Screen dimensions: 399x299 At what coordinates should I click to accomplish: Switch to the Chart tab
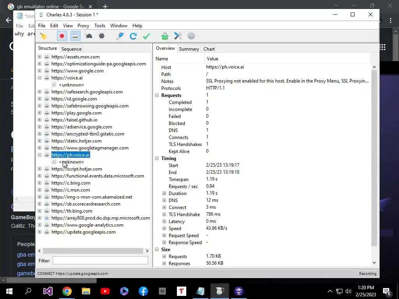[x=209, y=49]
